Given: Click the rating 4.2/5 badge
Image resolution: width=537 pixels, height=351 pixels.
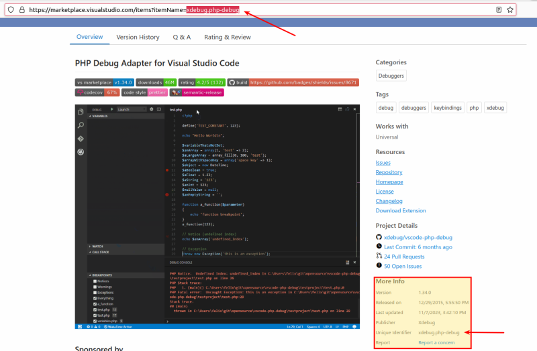Looking at the screenshot, I should (202, 82).
